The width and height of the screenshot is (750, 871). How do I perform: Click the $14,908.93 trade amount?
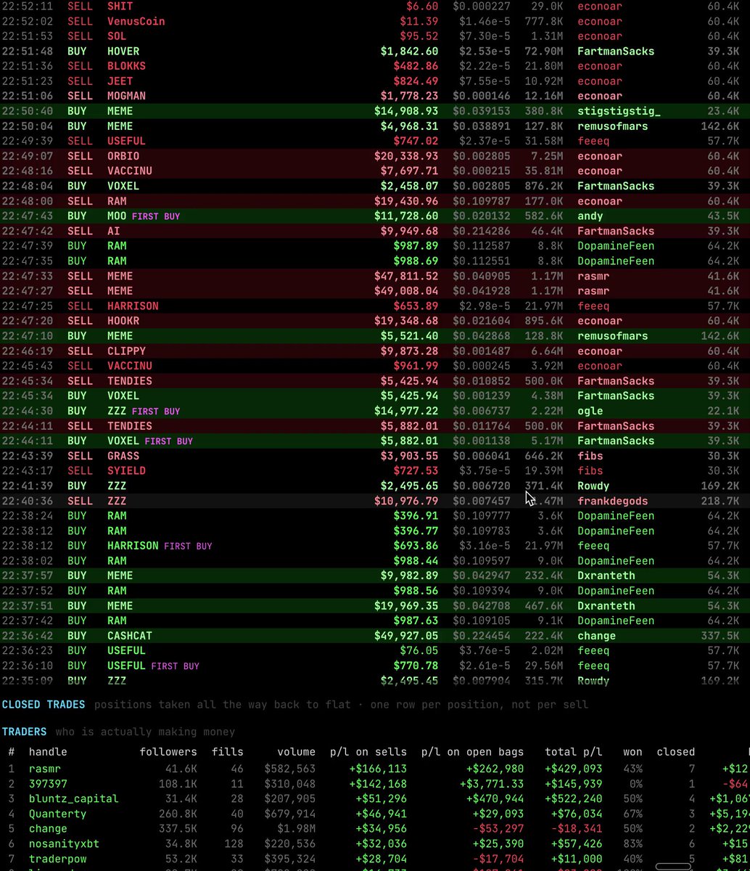[x=406, y=111]
